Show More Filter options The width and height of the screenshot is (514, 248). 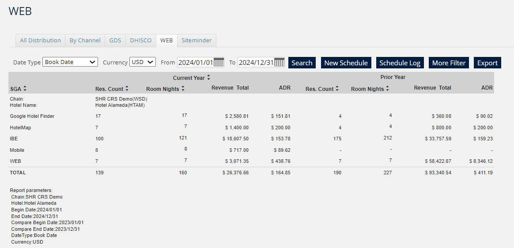[x=449, y=63]
